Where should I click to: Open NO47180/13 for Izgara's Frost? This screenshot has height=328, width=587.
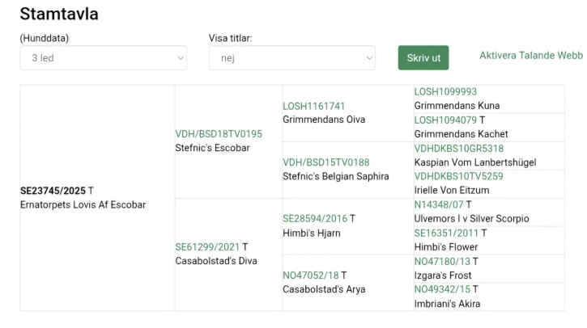click(x=441, y=262)
